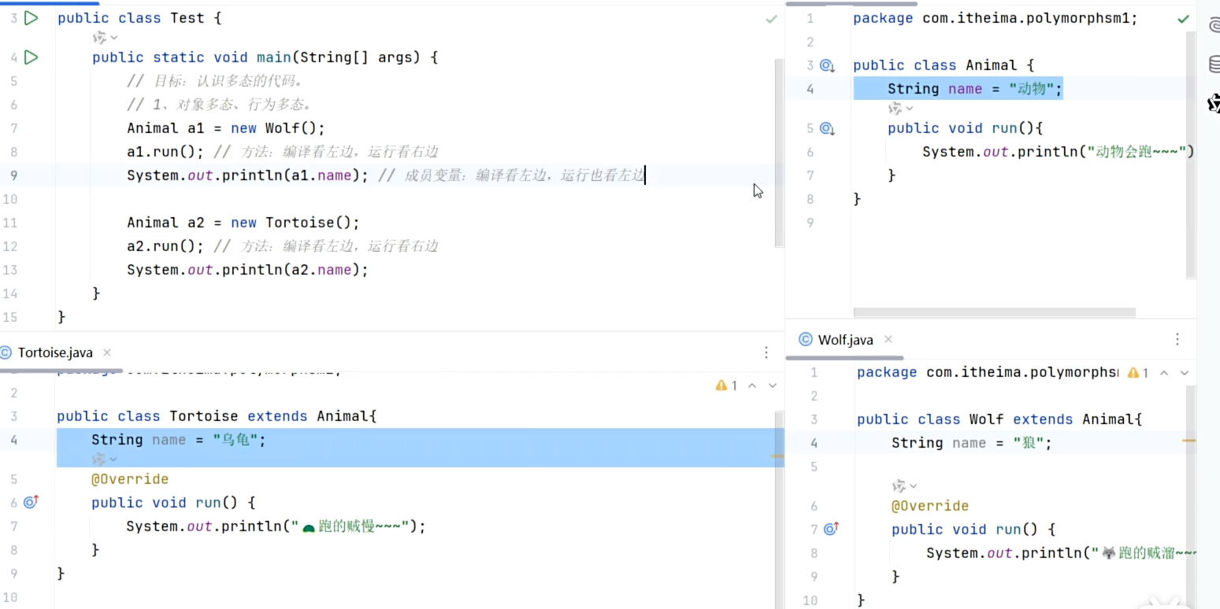Click 'String name = "动物";' in Animal

[x=975, y=89]
